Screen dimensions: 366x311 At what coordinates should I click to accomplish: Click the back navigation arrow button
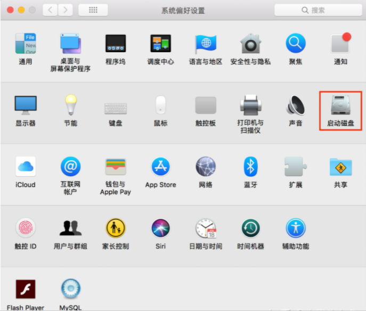[x=51, y=10]
